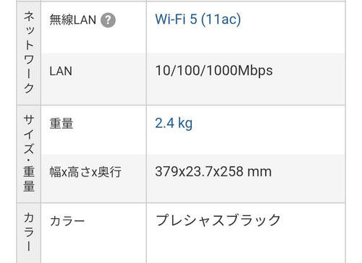Click the blank space under カラー label

(93, 246)
